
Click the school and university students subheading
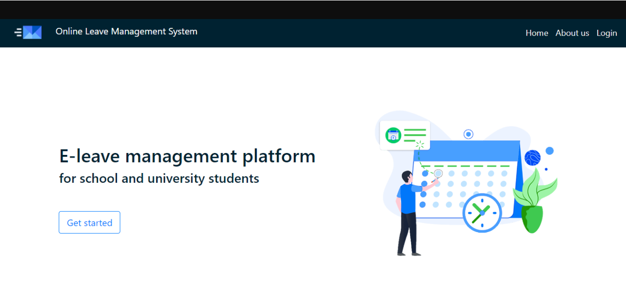[x=159, y=178]
